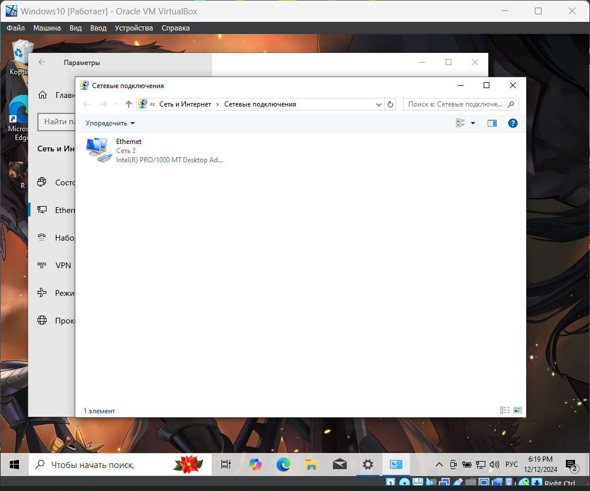Open Microsoft Edge from the taskbar
The image size is (590, 491).
point(283,465)
